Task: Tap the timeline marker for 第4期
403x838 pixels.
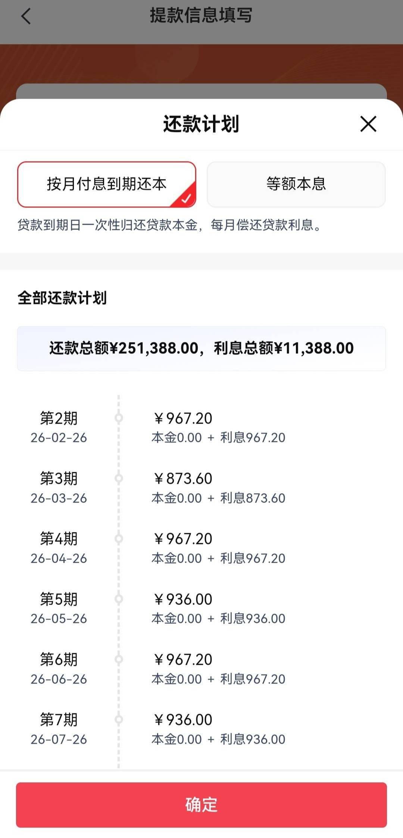Action: click(x=119, y=538)
